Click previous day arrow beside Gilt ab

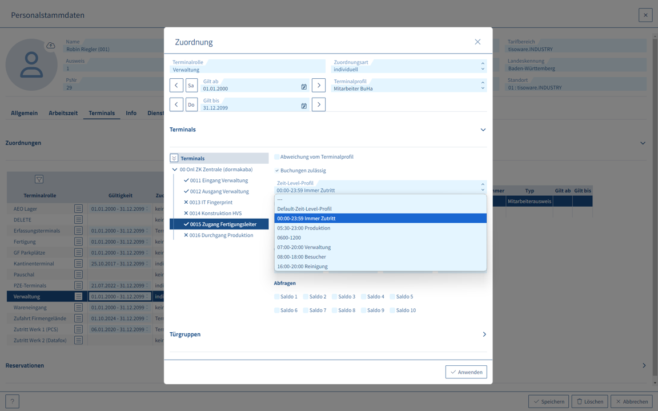point(176,86)
